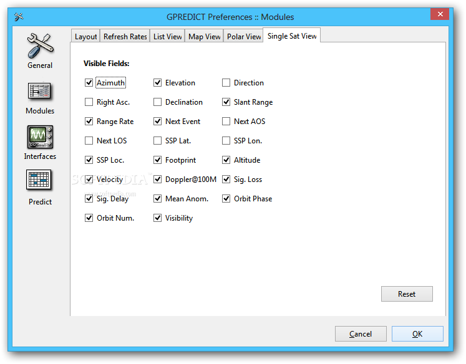Toggle the Range Rate checkbox
The width and height of the screenshot is (466, 364).
pyautogui.click(x=89, y=121)
